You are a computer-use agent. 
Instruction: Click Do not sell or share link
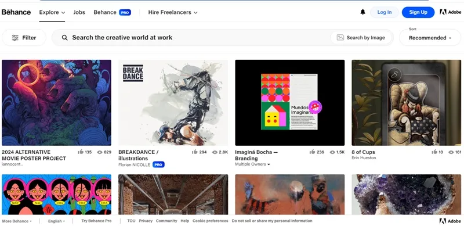[272, 221]
